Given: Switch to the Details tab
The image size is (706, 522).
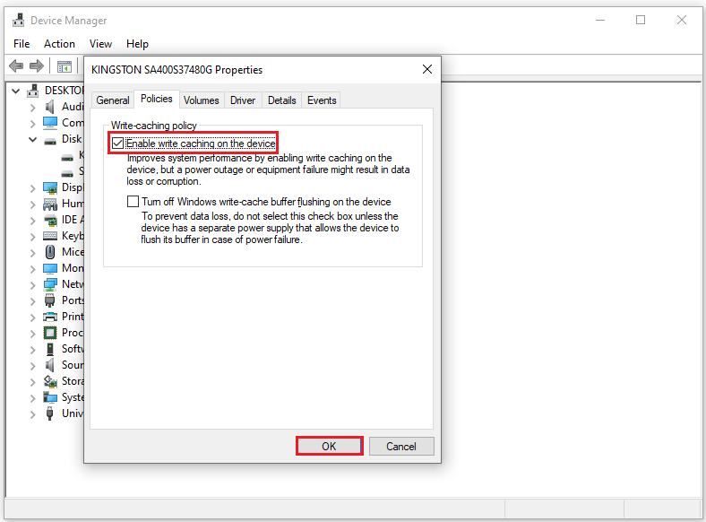Looking at the screenshot, I should (x=282, y=100).
